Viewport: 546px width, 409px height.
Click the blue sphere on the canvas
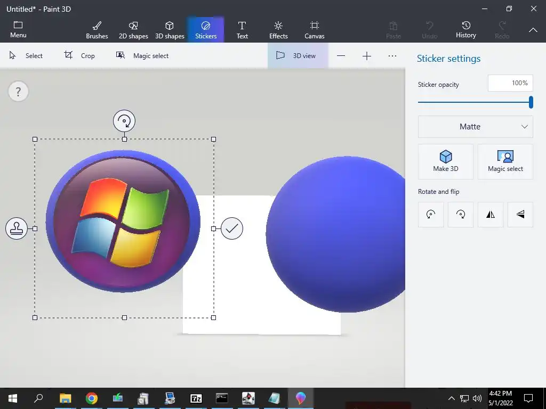[x=336, y=234]
